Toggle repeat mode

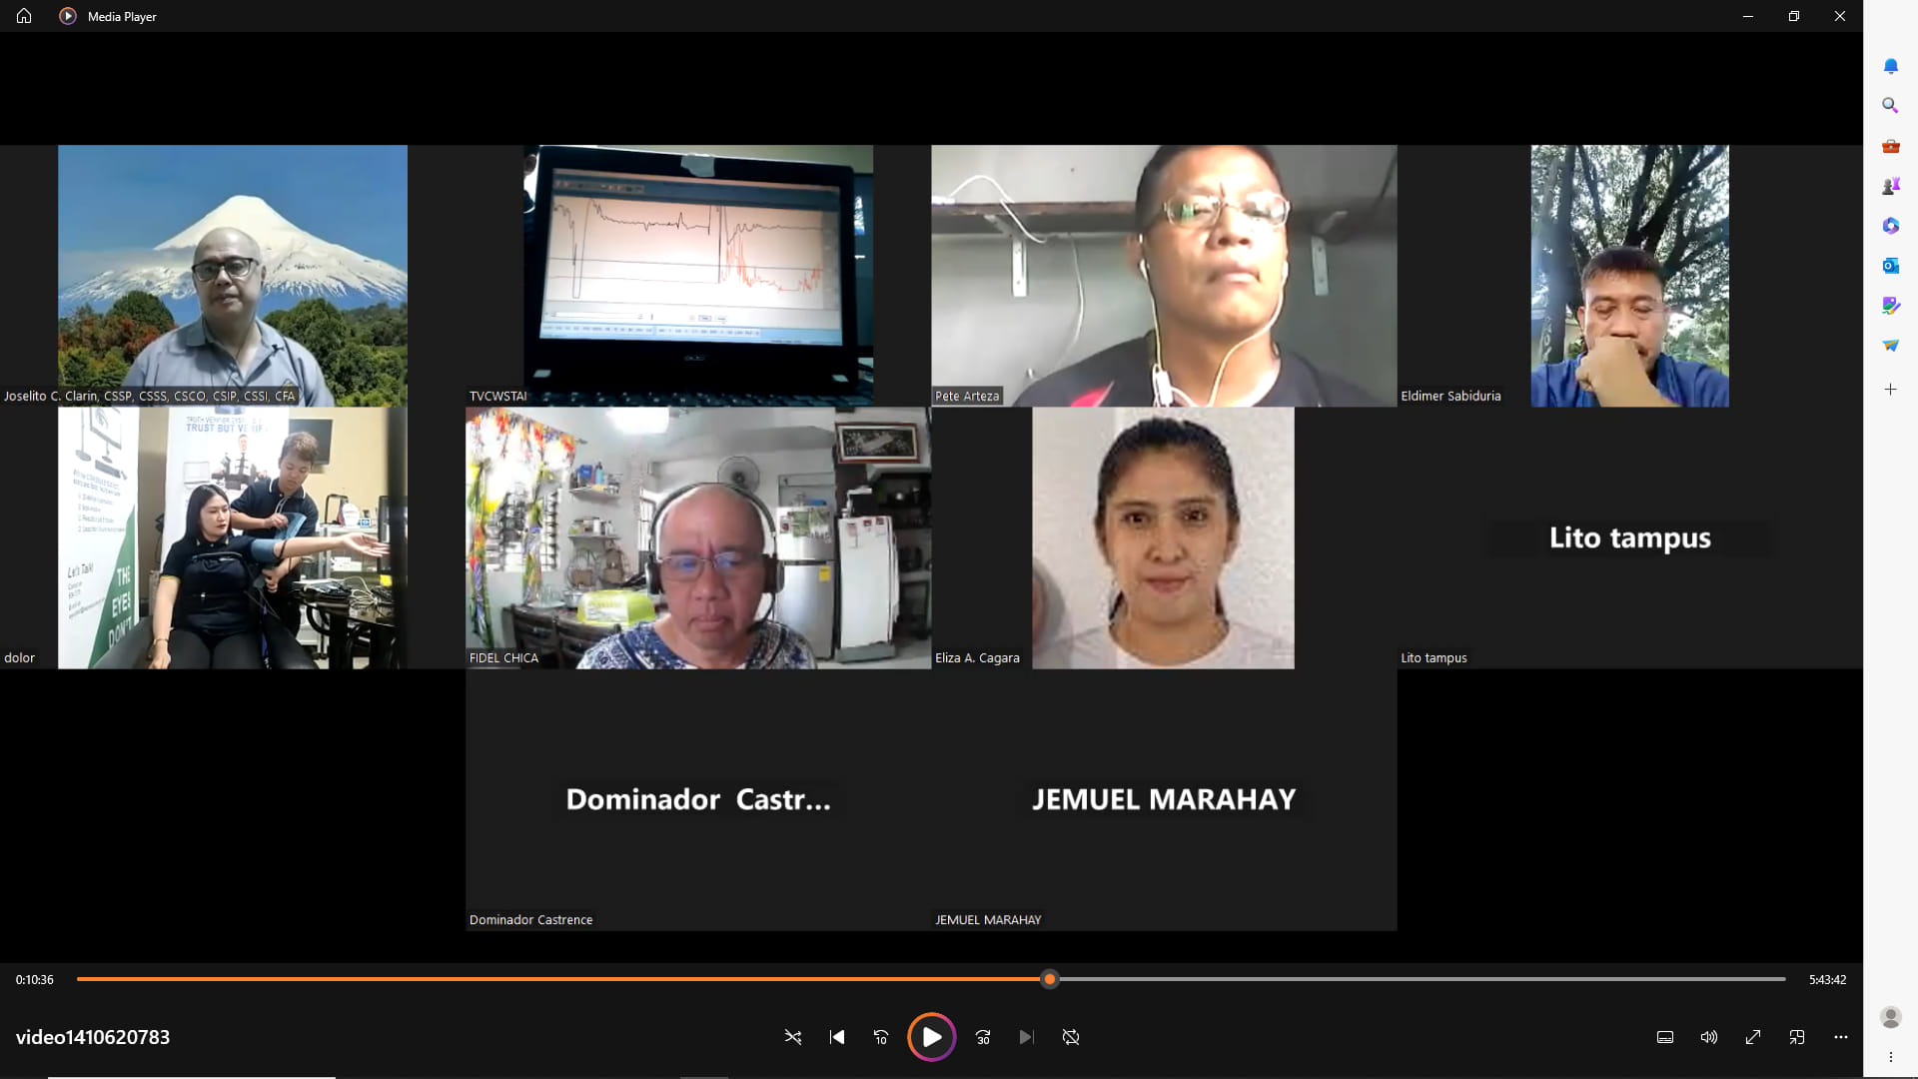pos(1071,1037)
